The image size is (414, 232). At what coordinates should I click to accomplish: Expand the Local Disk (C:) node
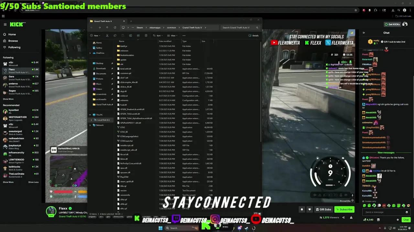click(91, 120)
